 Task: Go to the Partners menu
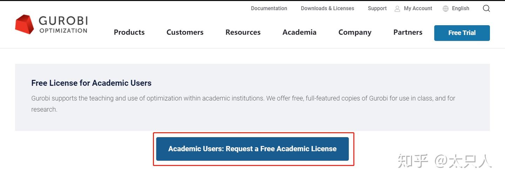(x=408, y=32)
